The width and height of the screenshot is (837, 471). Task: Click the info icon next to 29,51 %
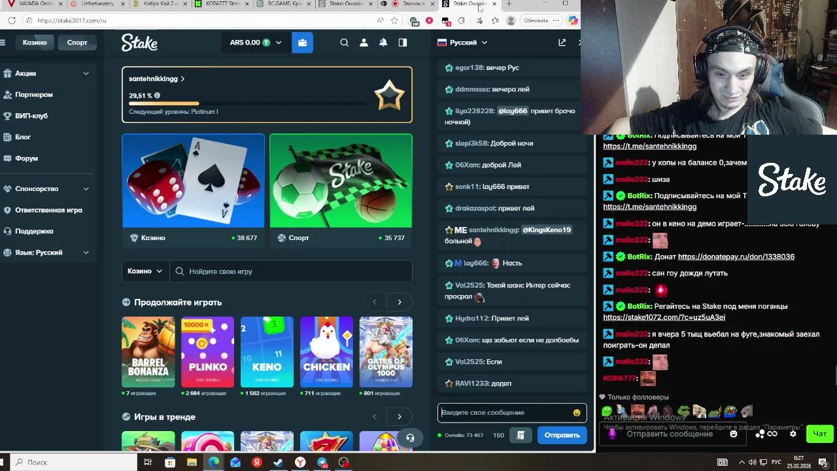point(157,96)
